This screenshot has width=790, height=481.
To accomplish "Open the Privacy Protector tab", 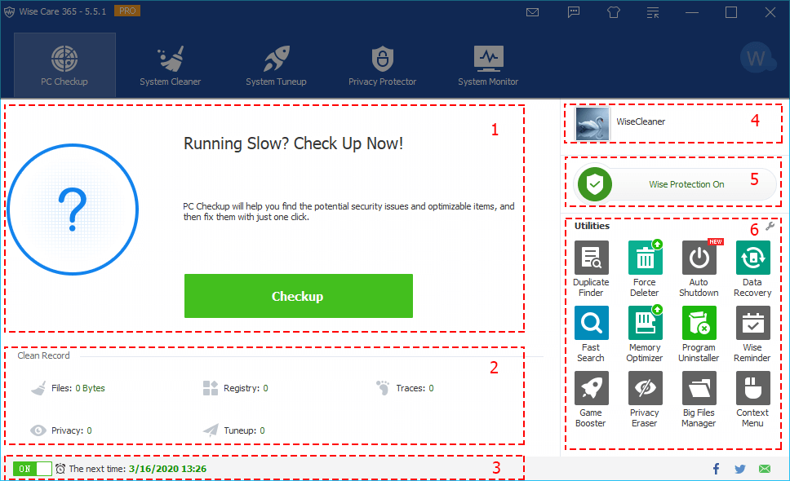I will pos(383,65).
